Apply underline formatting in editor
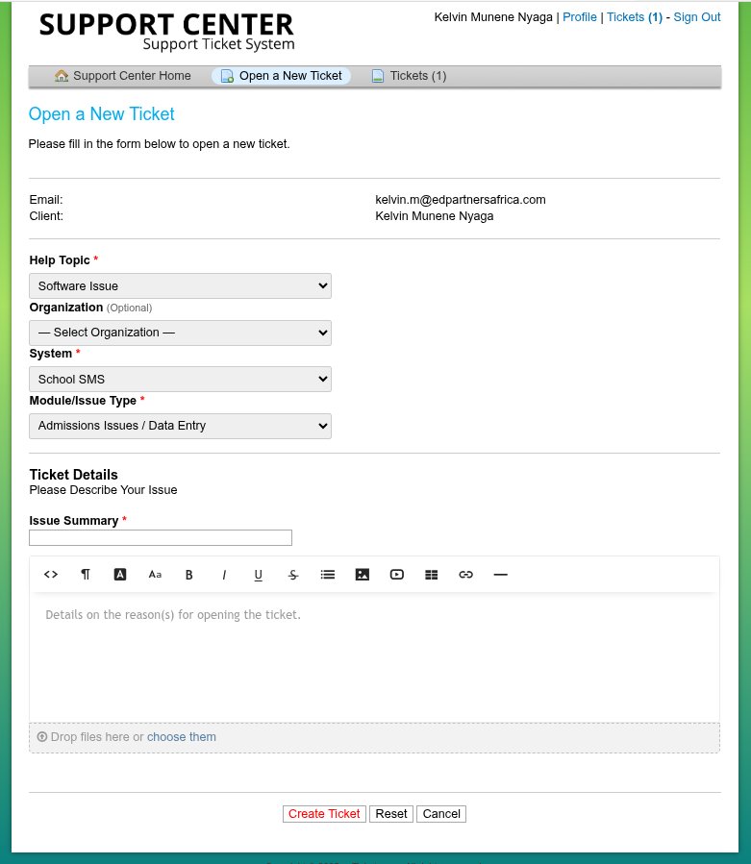Screen dimensions: 751x864 click(258, 575)
